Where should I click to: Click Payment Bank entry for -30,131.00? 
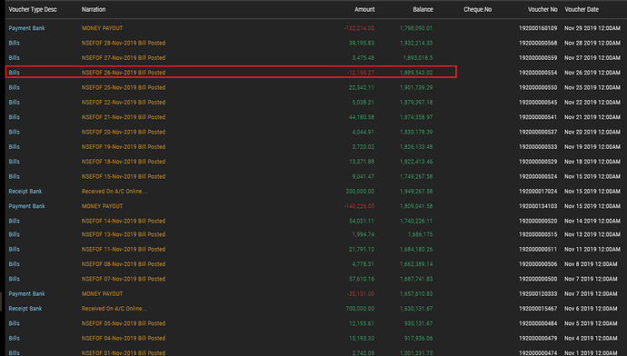(26, 293)
